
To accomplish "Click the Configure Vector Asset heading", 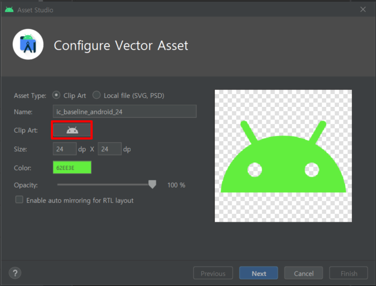I will pos(121,45).
